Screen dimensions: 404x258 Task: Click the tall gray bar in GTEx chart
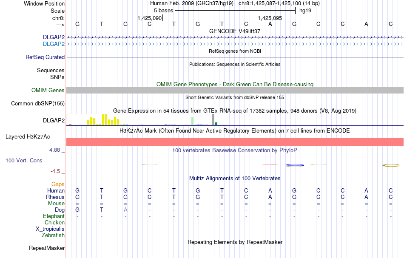coord(213,119)
